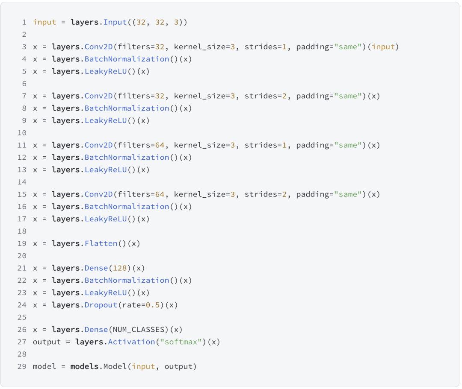462x389 pixels.
Task: Click the "same" padding string on line 15
Action: coord(348,194)
